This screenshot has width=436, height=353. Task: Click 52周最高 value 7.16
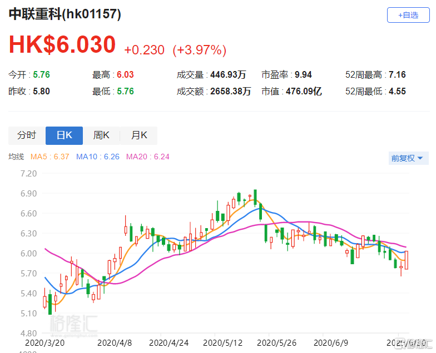click(397, 74)
